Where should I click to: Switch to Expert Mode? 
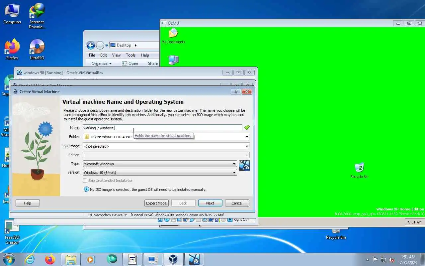pos(156,203)
